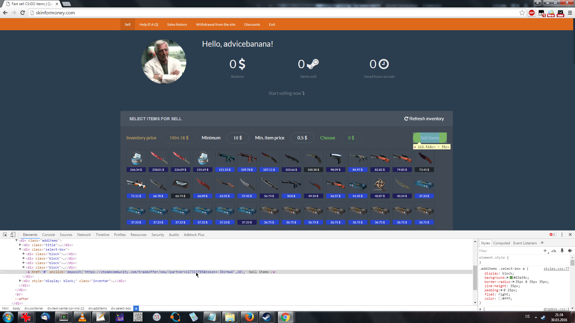Open the Chrome hamburger menu

[x=570, y=13]
